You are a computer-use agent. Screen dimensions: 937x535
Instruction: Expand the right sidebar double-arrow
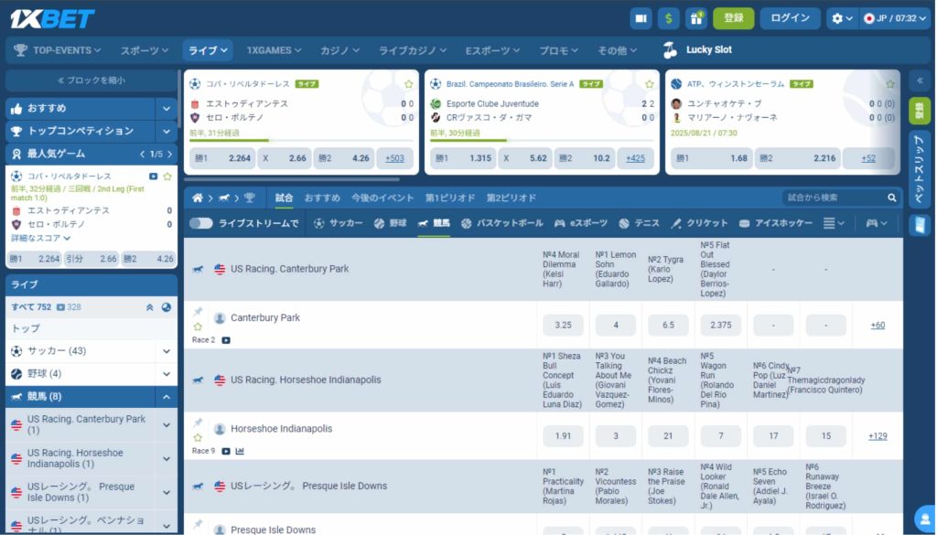click(920, 80)
